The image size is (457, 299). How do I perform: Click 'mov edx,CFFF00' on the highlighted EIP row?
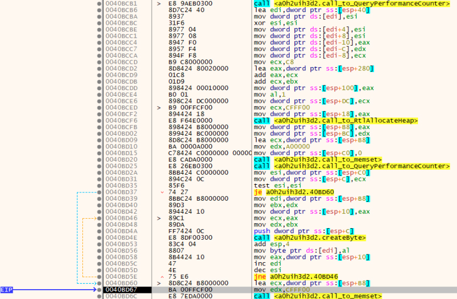(282, 290)
